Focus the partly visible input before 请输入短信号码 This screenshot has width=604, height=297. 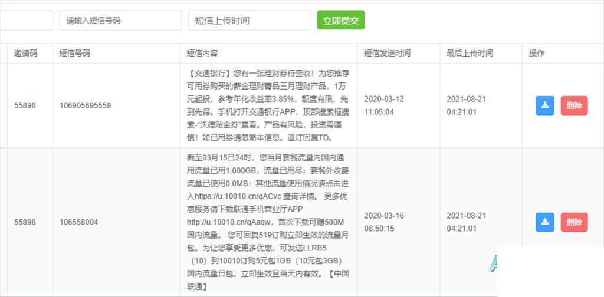click(x=26, y=21)
